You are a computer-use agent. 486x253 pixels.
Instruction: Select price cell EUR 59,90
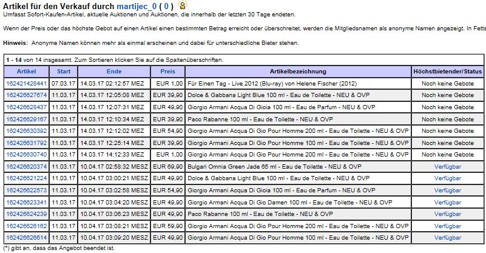pyautogui.click(x=167, y=226)
